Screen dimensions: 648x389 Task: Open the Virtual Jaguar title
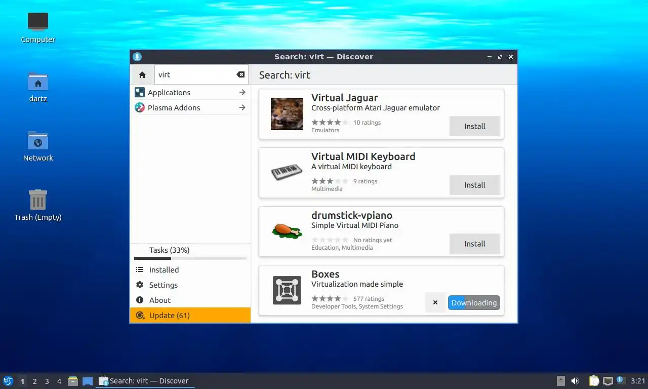(x=344, y=98)
